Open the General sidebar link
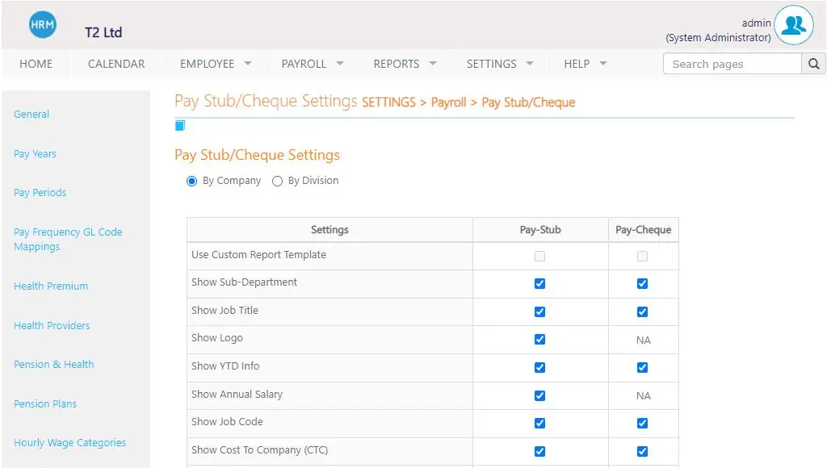Viewport: 827px width, 468px height. click(31, 115)
